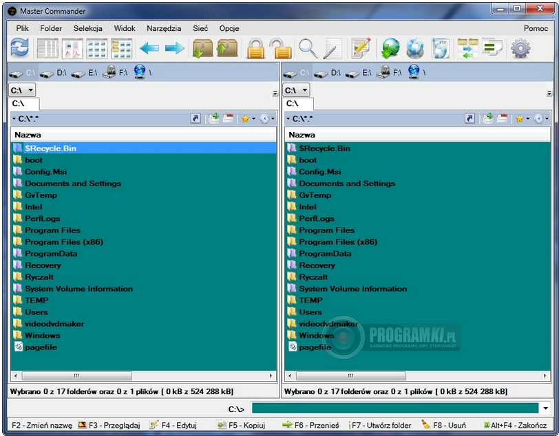Click globe with green download arrow
559x436 pixels.
coord(390,48)
